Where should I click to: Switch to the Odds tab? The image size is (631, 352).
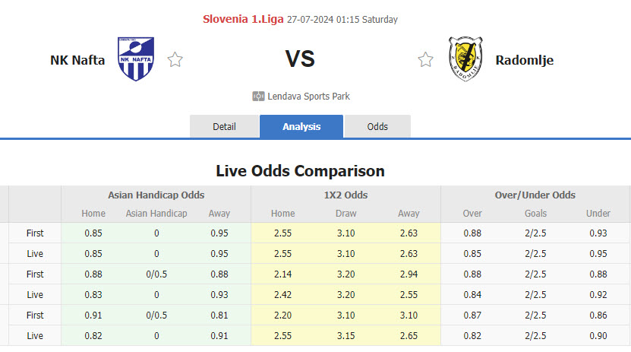[377, 127]
